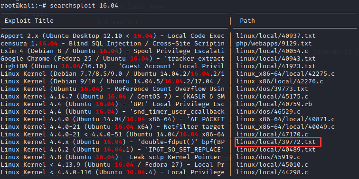Click path linux/local/45010.c

[272, 164]
